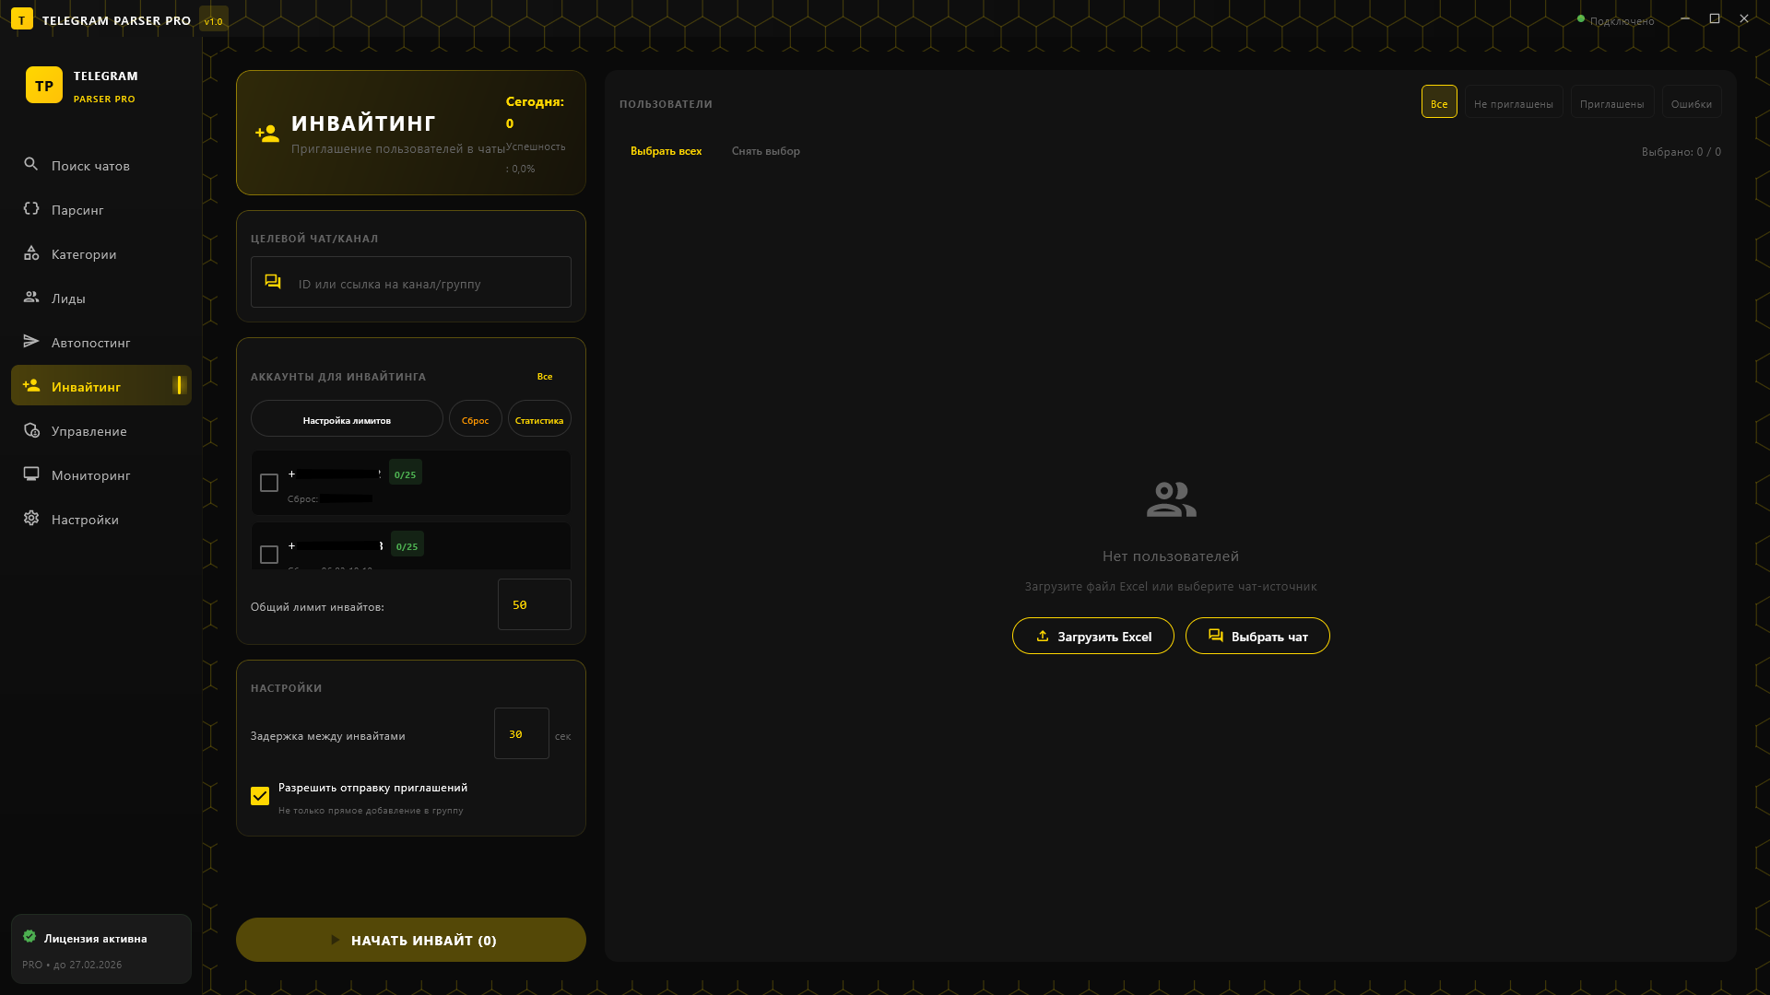Click the Управление shield icon
The width and height of the screenshot is (1770, 995).
pyautogui.click(x=31, y=430)
